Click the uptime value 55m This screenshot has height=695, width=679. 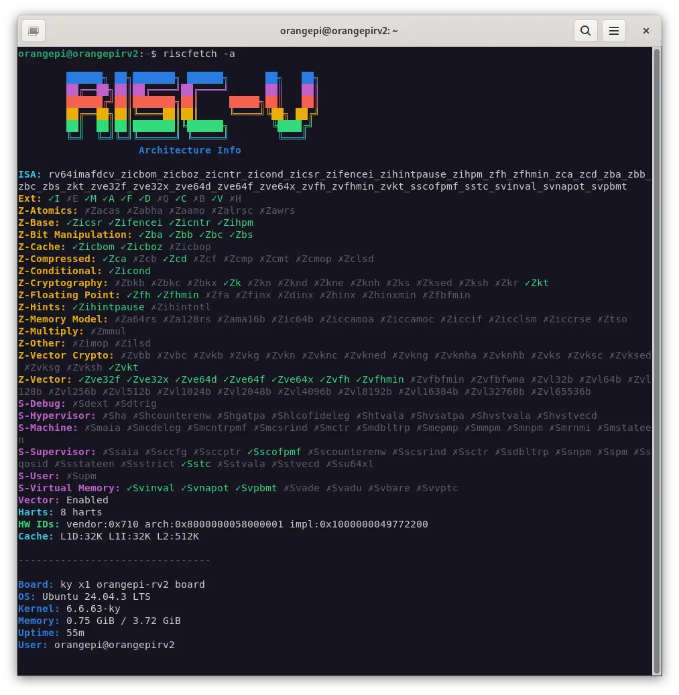75,633
